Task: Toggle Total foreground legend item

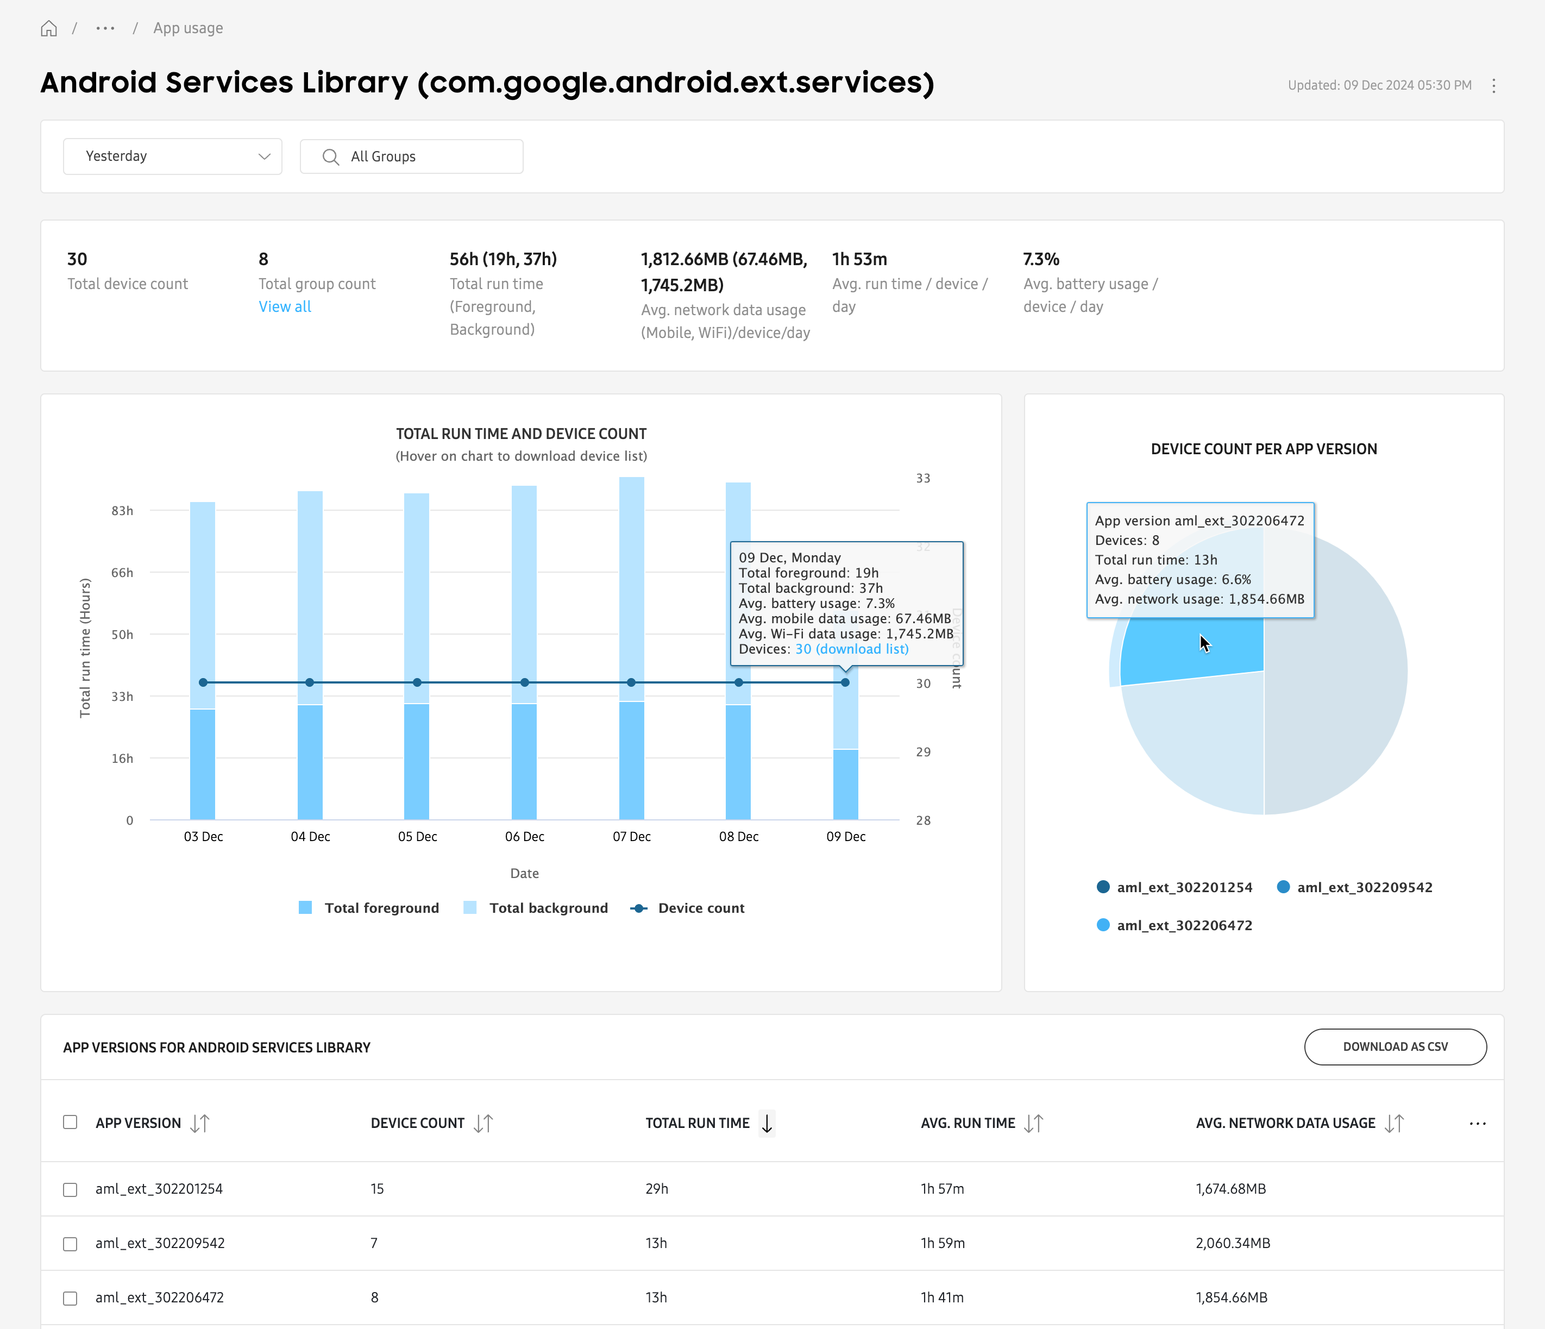Action: pyautogui.click(x=368, y=907)
